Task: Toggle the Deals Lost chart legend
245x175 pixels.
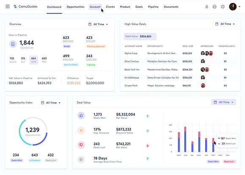Action: [x=229, y=161]
